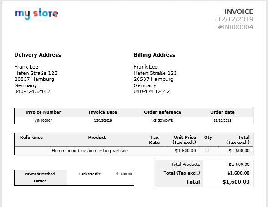Click Total (Tax excl.) summary label
Screen dimensions: 268x207
tap(181, 173)
